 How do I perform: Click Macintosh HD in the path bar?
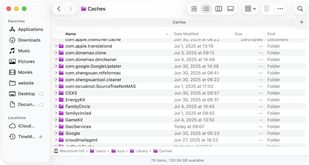(69, 151)
